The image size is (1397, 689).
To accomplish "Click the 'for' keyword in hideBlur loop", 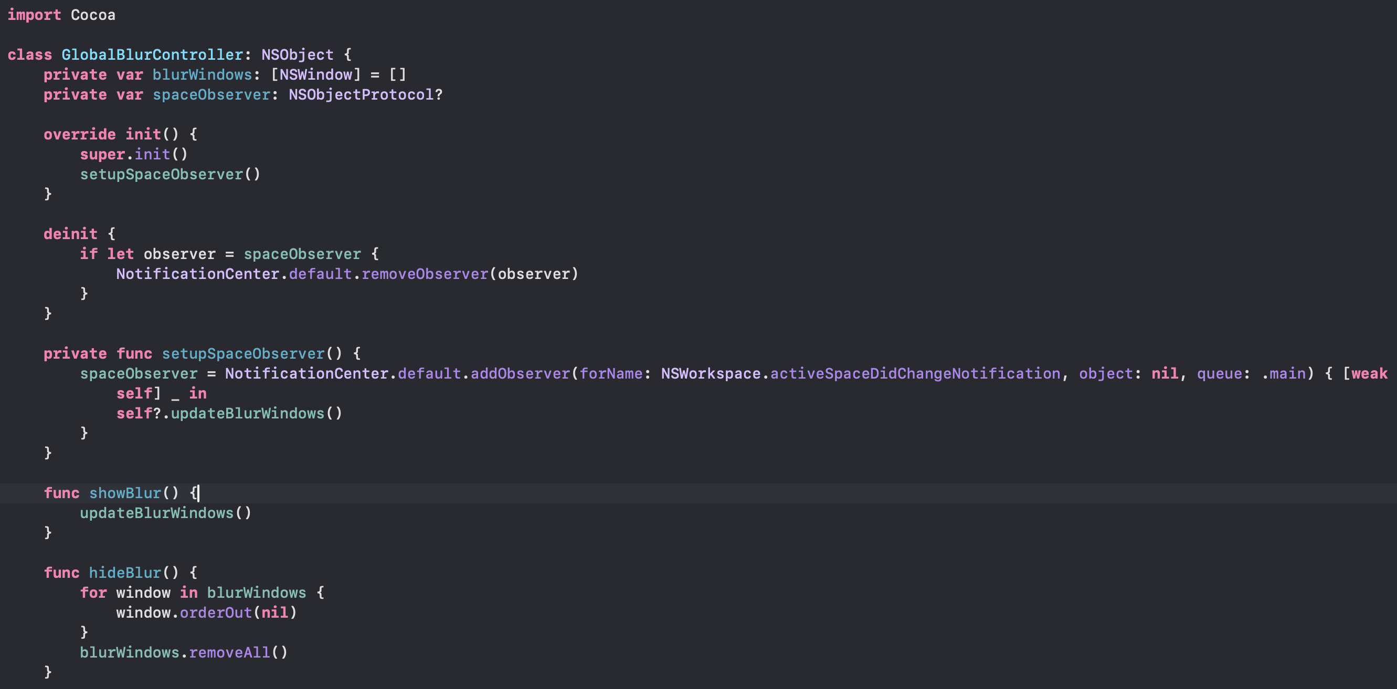I will coord(93,593).
